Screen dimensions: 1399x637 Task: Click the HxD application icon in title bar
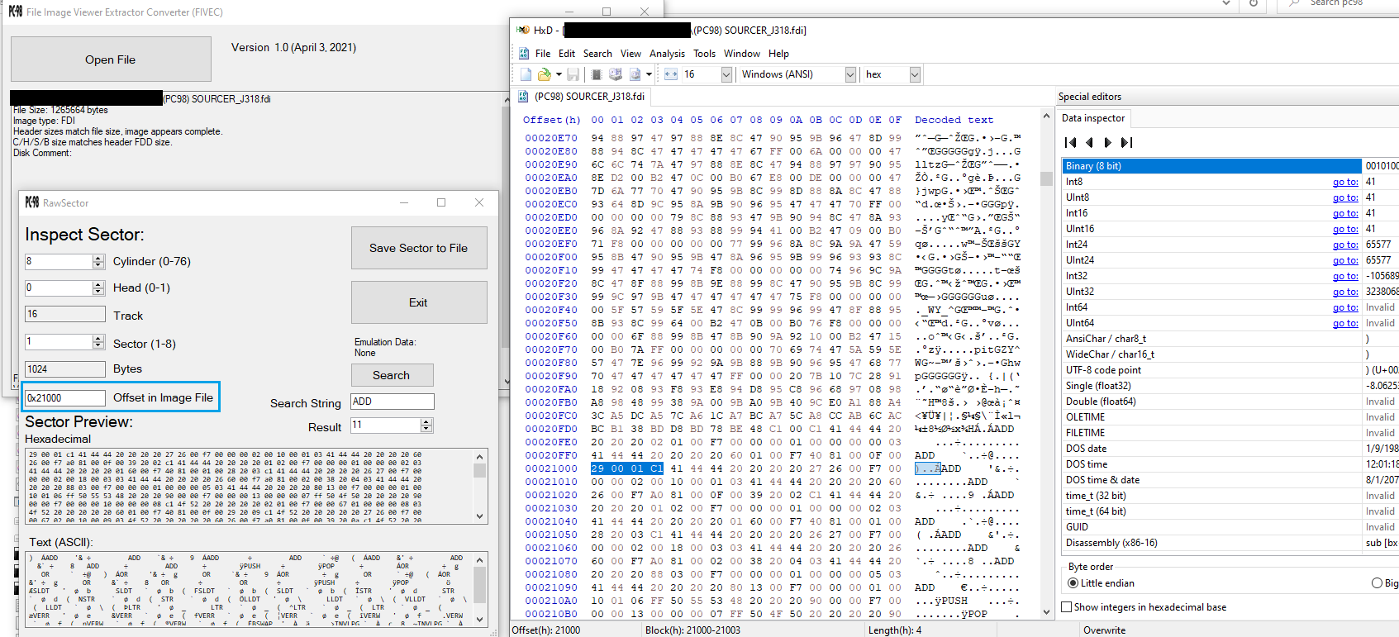point(522,30)
